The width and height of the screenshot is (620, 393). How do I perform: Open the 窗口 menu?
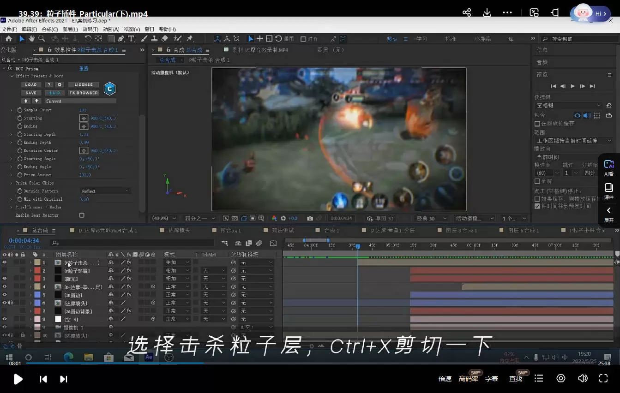(x=150, y=30)
